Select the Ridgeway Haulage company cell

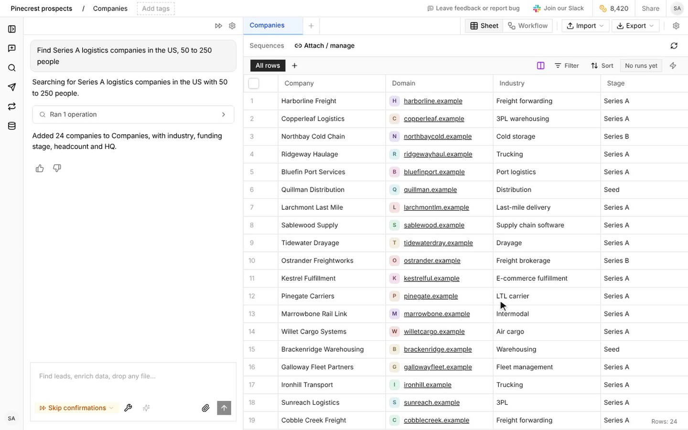(x=332, y=154)
